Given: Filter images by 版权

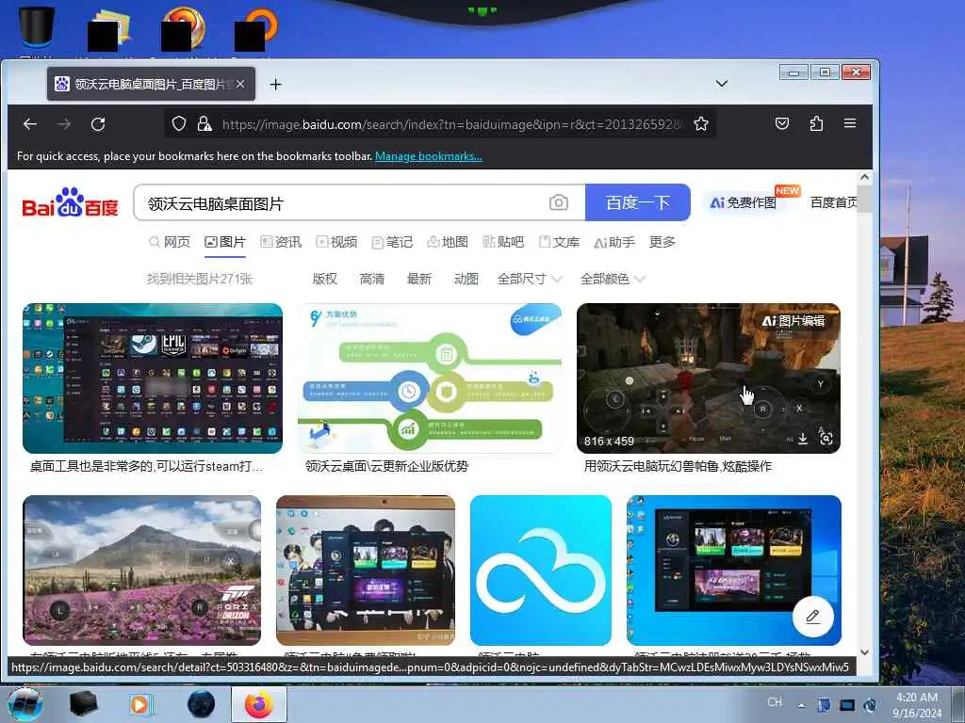Looking at the screenshot, I should tap(325, 279).
